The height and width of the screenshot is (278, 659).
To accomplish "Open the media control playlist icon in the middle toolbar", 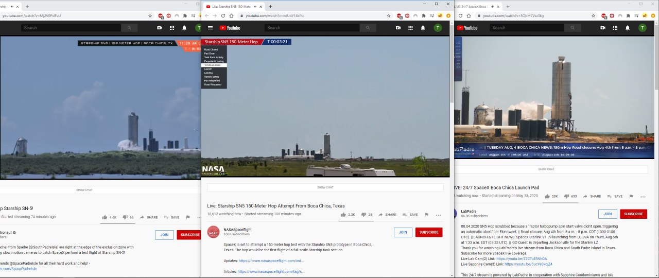I will 431,16.
